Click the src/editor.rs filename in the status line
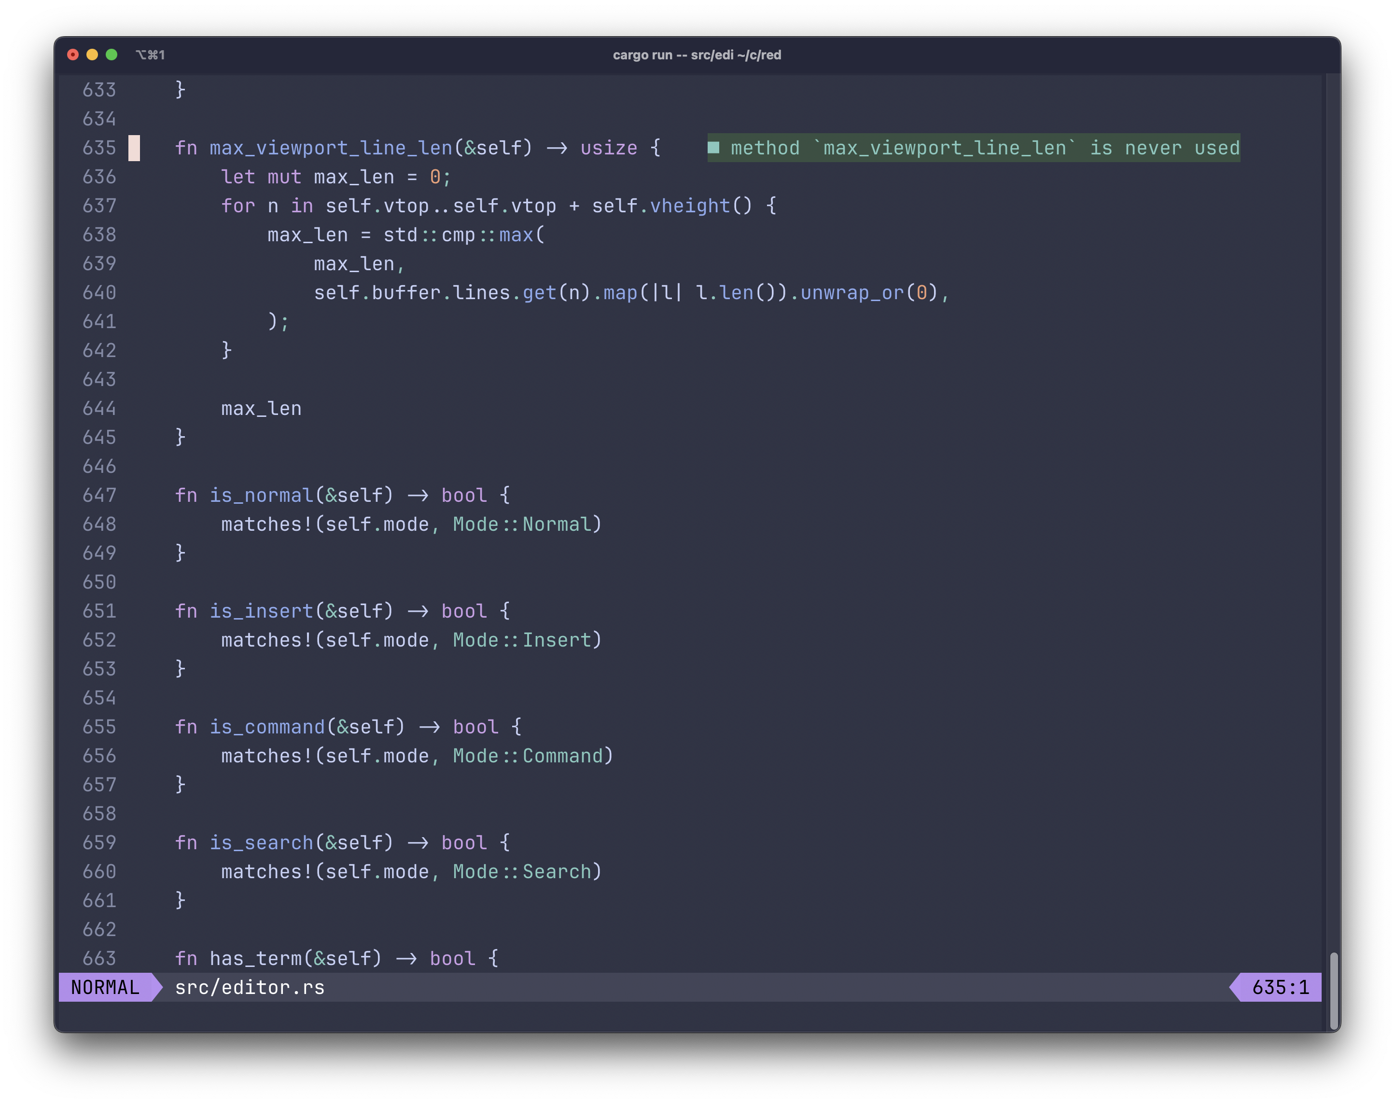The height and width of the screenshot is (1104, 1395). 250,987
